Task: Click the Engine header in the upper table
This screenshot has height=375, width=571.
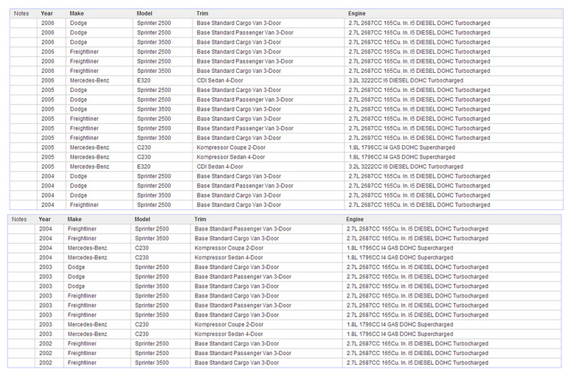Action: pos(356,13)
